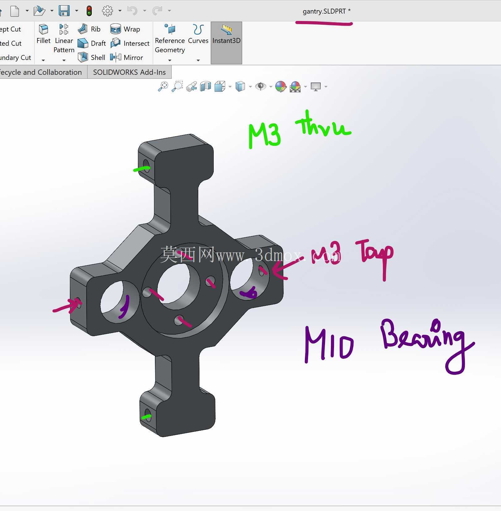The width and height of the screenshot is (501, 511).
Task: Expand the Save dropdown arrow
Action: 76,11
